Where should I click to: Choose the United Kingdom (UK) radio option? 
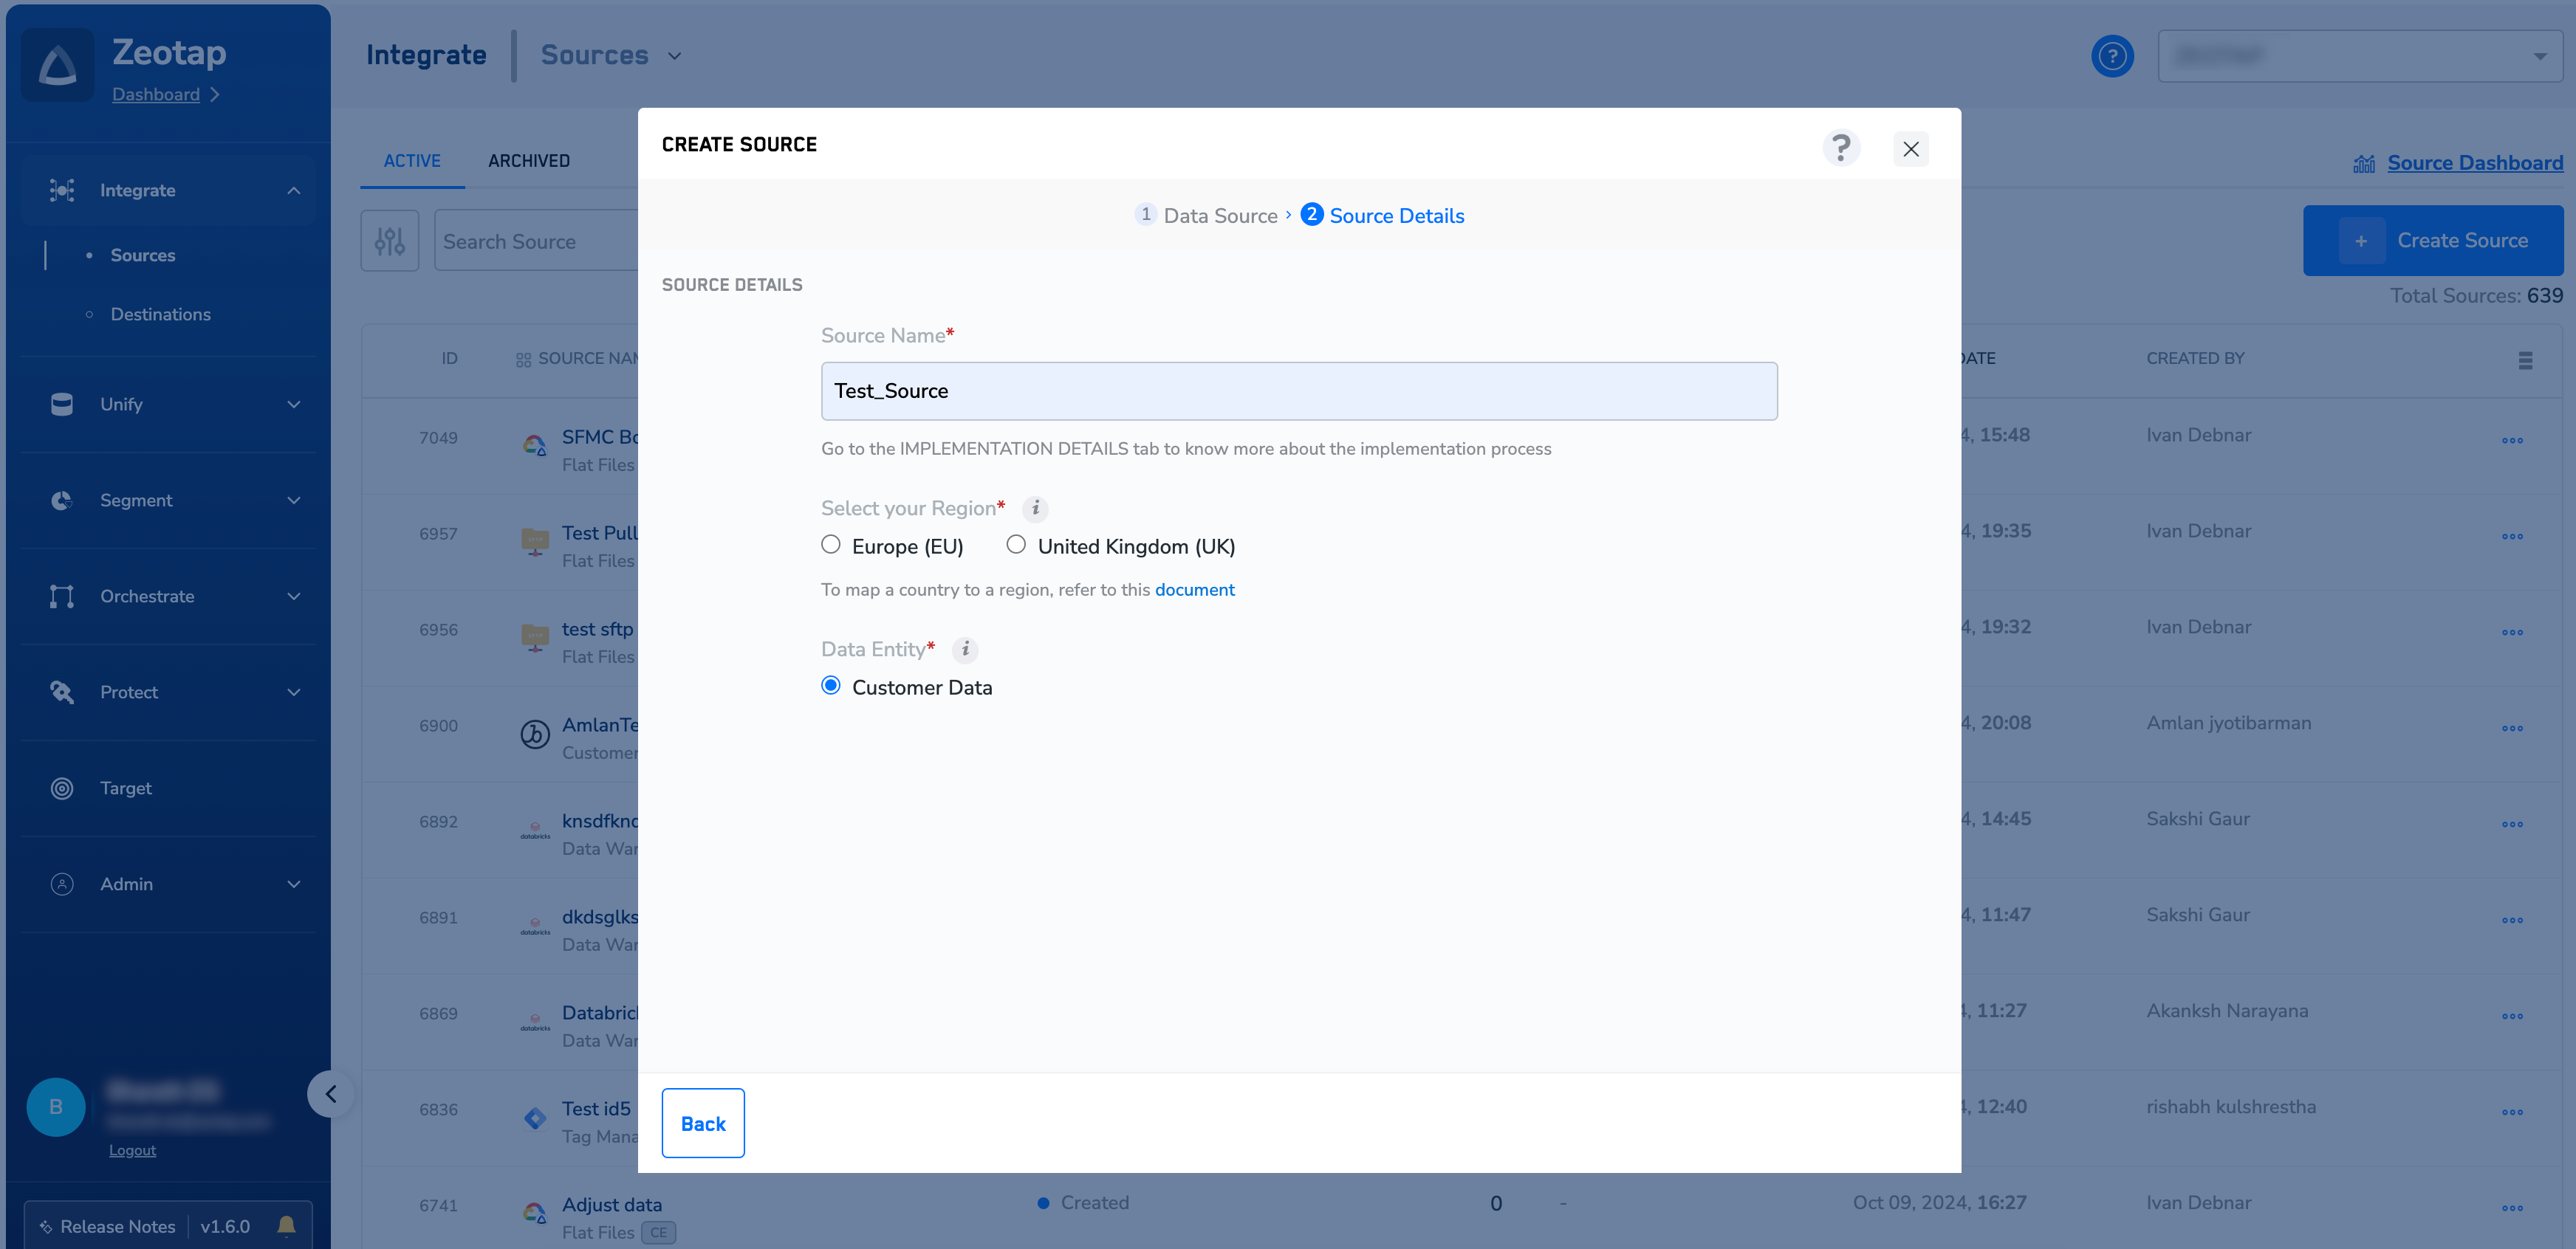tap(1016, 545)
